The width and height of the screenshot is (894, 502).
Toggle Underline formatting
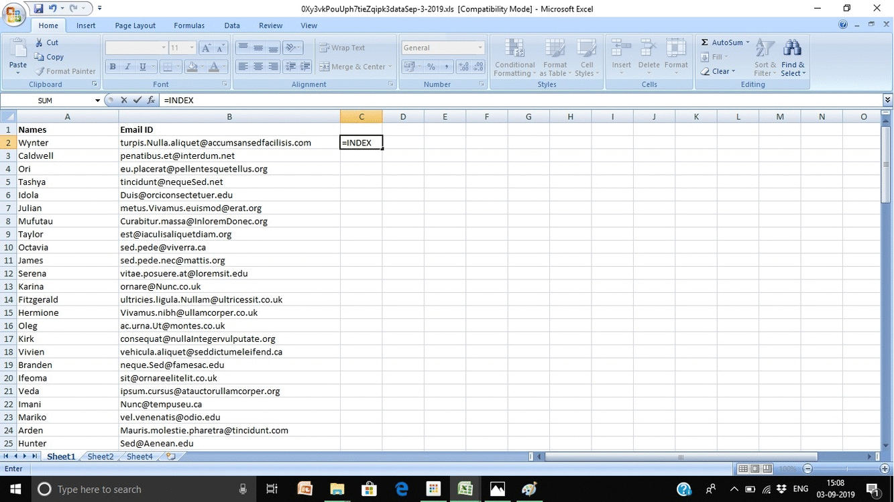[x=142, y=66]
